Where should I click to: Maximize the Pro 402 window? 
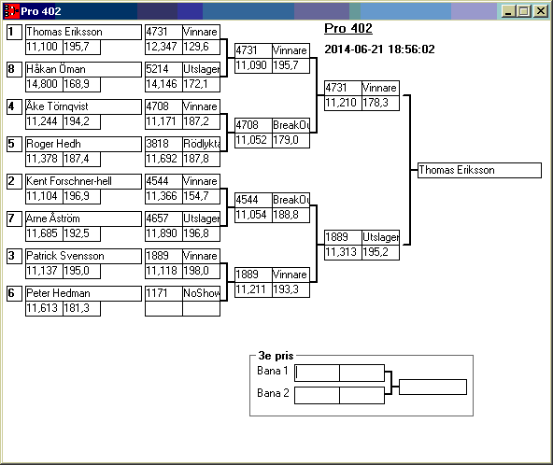pos(524,11)
